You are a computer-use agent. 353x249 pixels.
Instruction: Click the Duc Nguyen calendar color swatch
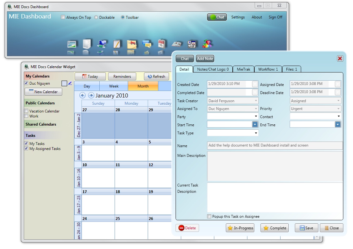pos(64,83)
